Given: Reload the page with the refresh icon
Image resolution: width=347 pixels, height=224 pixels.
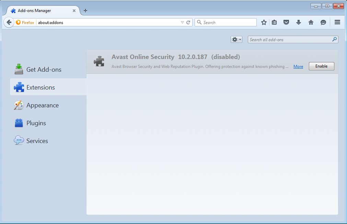Looking at the screenshot, I should click(x=188, y=22).
